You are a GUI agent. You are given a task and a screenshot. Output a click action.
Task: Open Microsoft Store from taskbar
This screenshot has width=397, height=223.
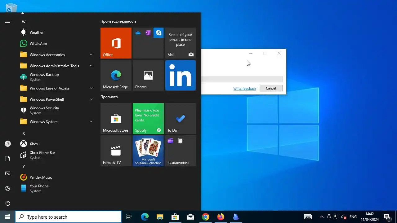[175, 217]
